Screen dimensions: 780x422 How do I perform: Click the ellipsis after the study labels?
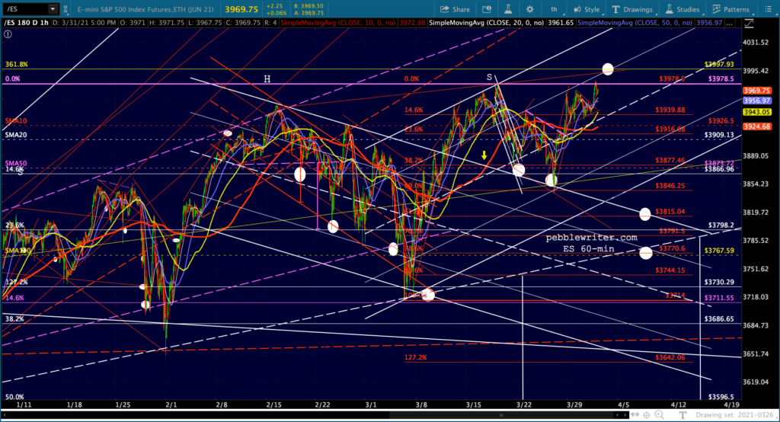click(x=730, y=23)
